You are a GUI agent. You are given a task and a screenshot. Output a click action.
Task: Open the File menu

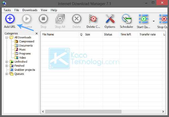[17, 10]
